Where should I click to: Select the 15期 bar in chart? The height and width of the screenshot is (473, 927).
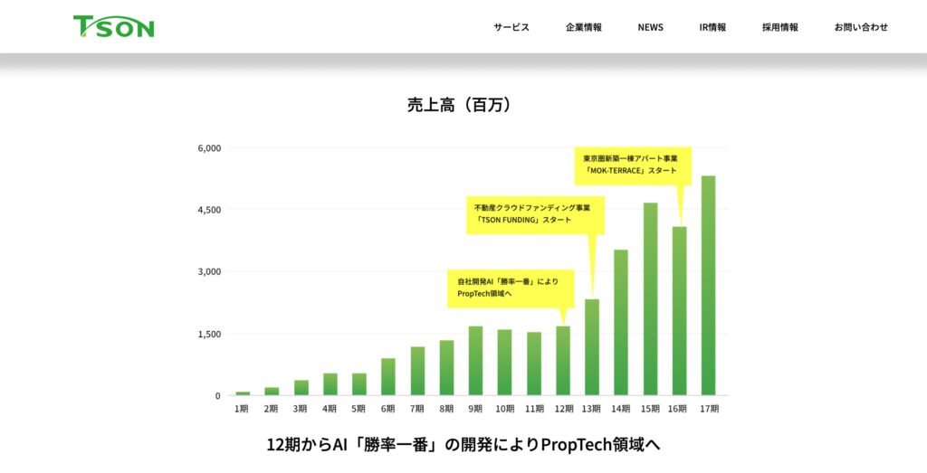click(x=650, y=298)
